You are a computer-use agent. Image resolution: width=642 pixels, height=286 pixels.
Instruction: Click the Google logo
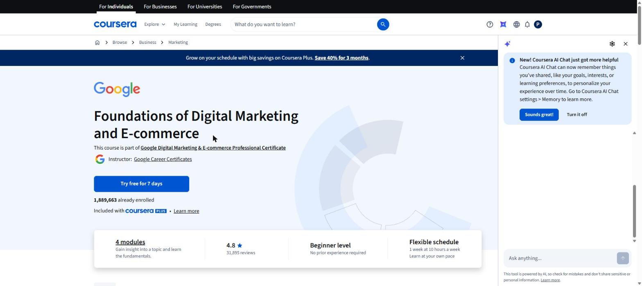tap(117, 89)
